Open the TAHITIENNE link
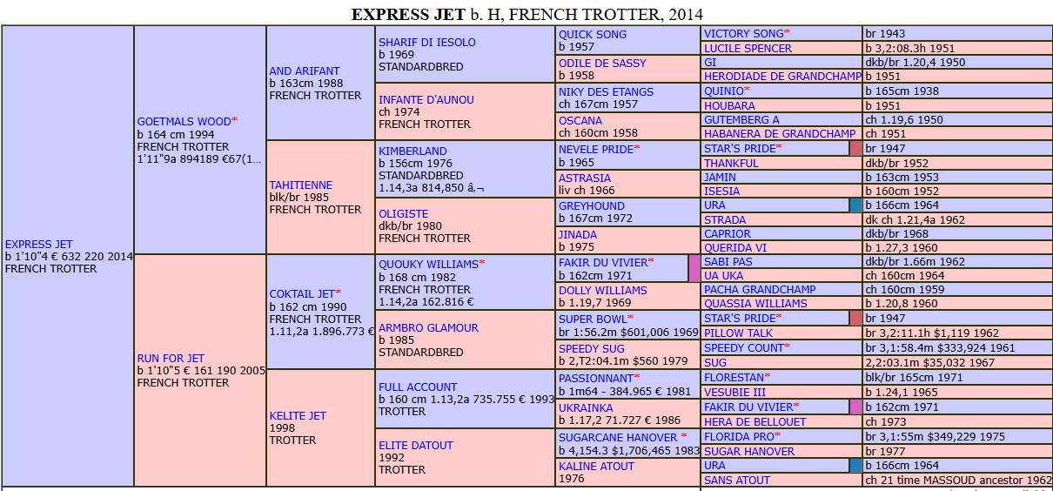This screenshot has height=491, width=1053. (x=300, y=185)
